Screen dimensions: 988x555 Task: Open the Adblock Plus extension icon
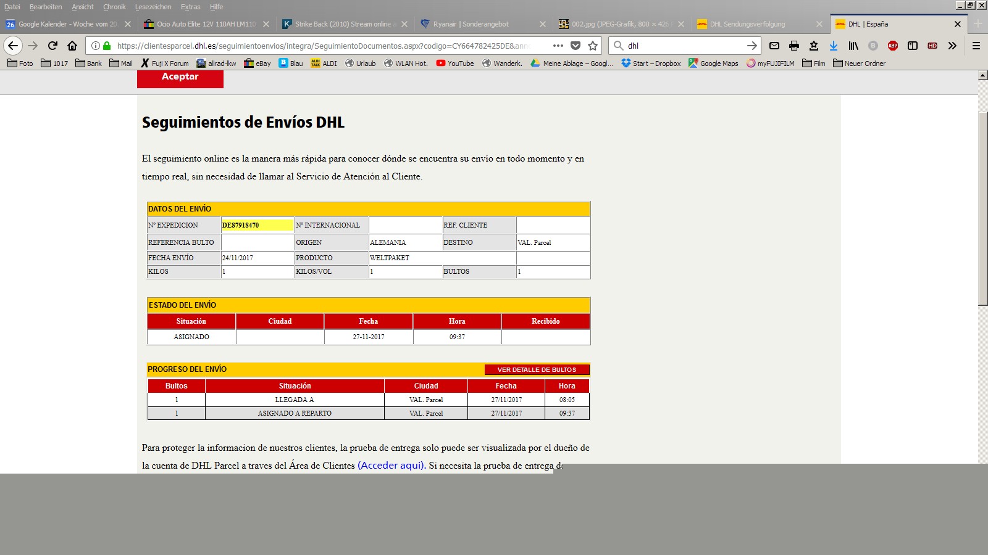[x=893, y=46]
